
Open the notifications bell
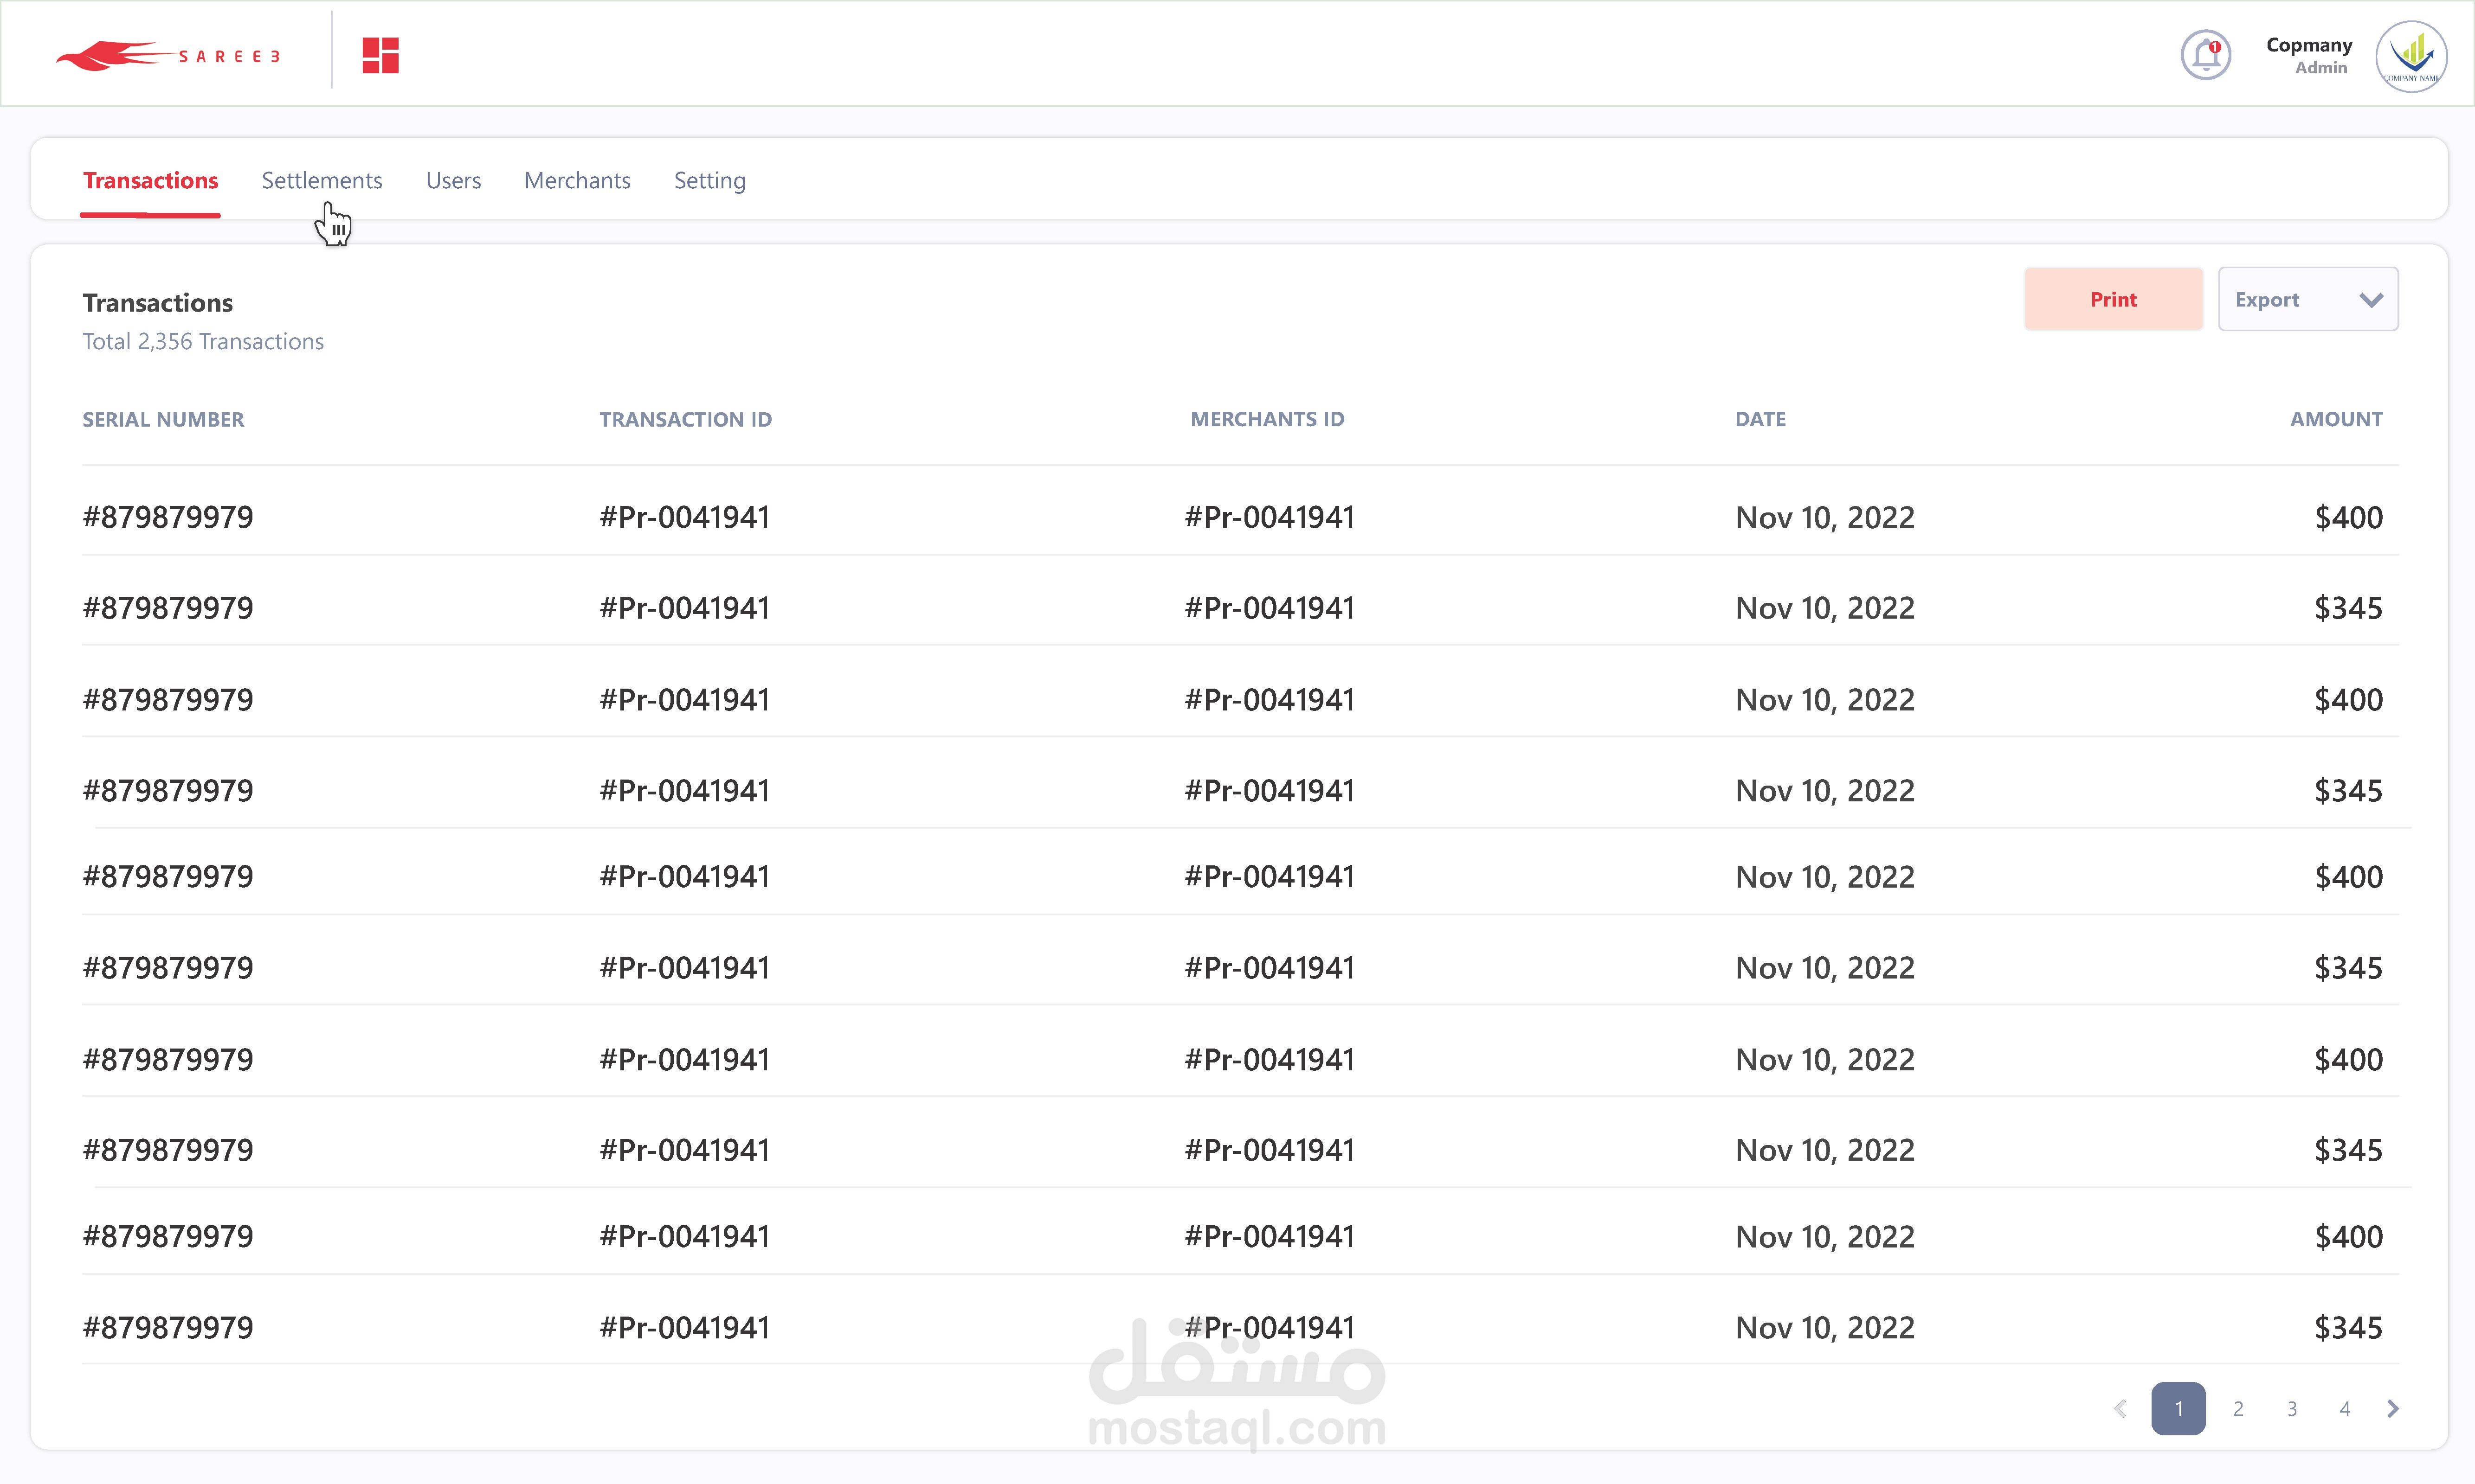tap(2205, 55)
